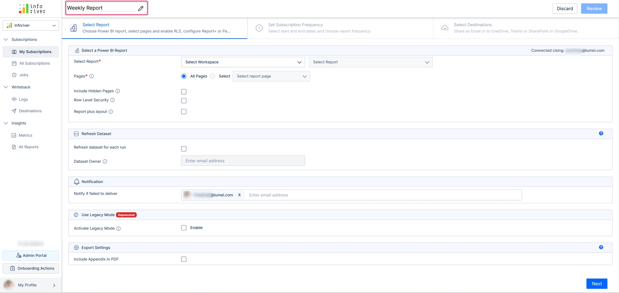Screen dimensions: 619x293
Task: Choose the Select pages radio button
Action: pyautogui.click(x=213, y=76)
